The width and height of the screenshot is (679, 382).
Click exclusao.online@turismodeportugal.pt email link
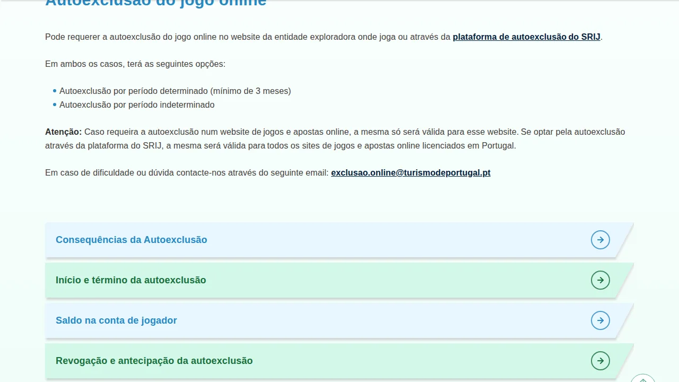[x=411, y=172]
